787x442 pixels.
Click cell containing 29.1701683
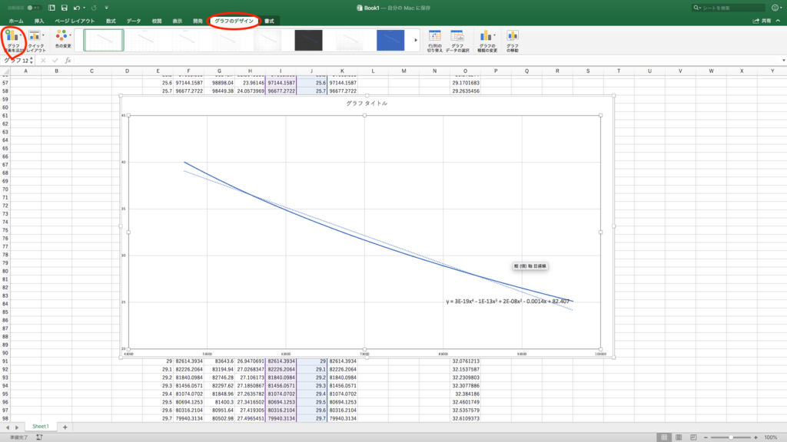[465, 83]
